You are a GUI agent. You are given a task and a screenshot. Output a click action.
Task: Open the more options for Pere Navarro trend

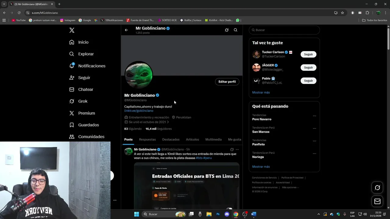314,116
